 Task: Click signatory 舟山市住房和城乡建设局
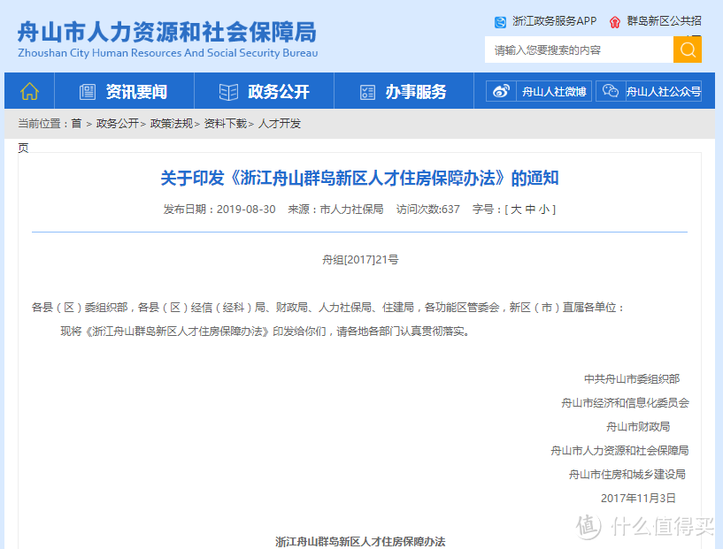click(627, 475)
